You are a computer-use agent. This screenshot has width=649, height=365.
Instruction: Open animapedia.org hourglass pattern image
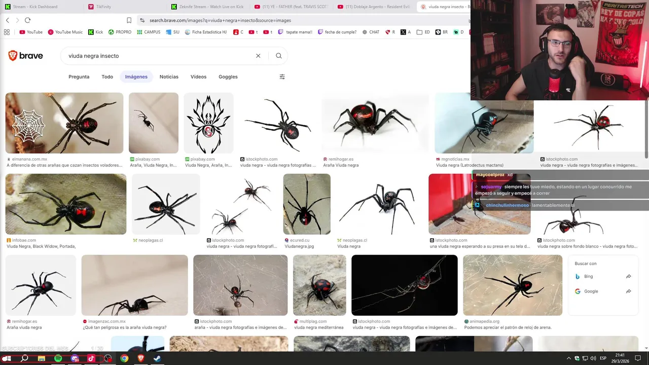513,285
